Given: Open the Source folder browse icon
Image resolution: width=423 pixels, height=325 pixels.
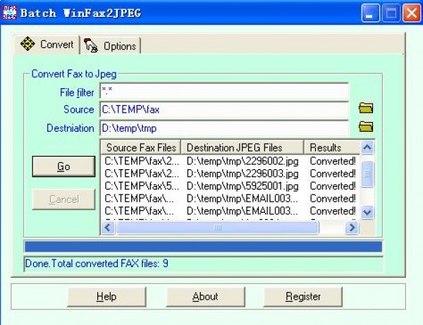Looking at the screenshot, I should point(366,108).
